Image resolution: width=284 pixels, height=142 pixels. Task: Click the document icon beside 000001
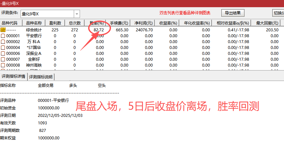pyautogui.click(x=3, y=36)
